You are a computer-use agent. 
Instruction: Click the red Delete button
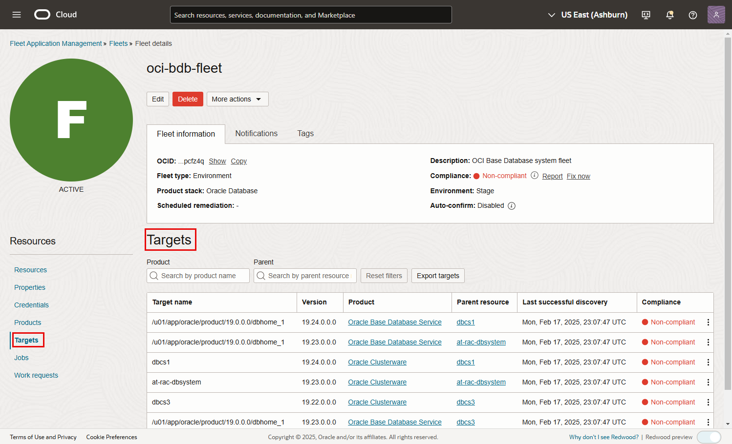tap(188, 99)
